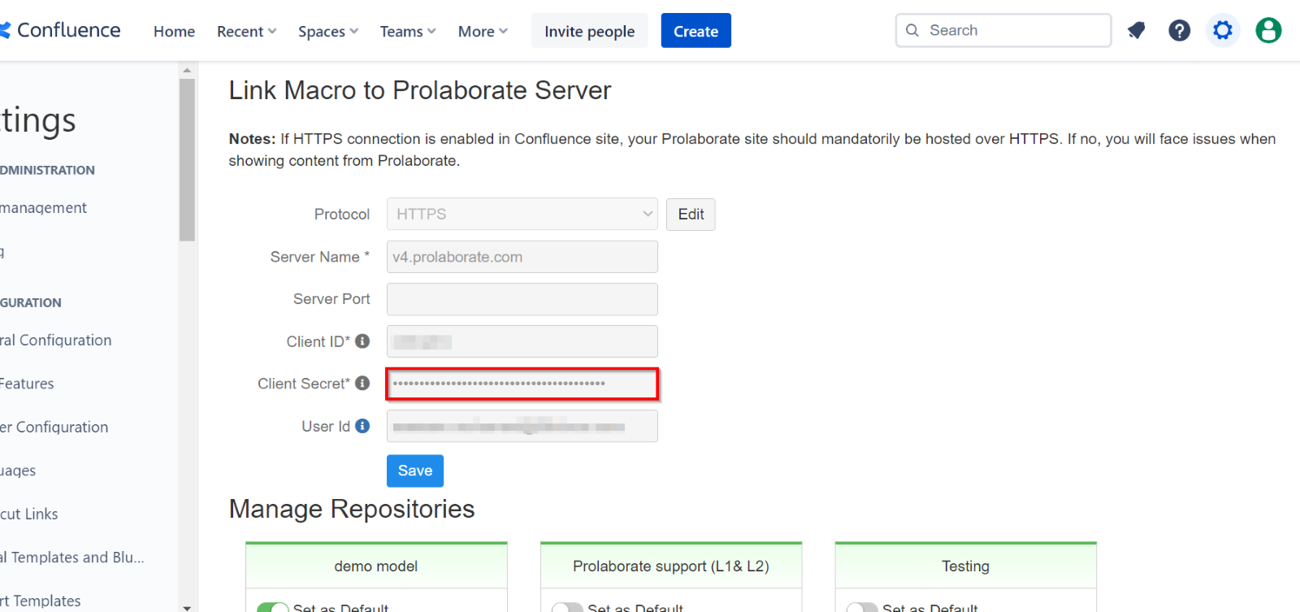
Task: Expand the More menu
Action: 483,31
